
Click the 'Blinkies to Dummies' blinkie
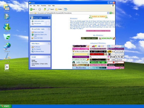coord(116,65)
